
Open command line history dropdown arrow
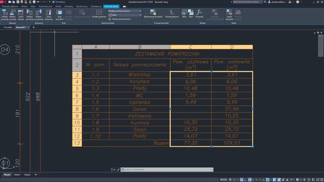coord(212,170)
